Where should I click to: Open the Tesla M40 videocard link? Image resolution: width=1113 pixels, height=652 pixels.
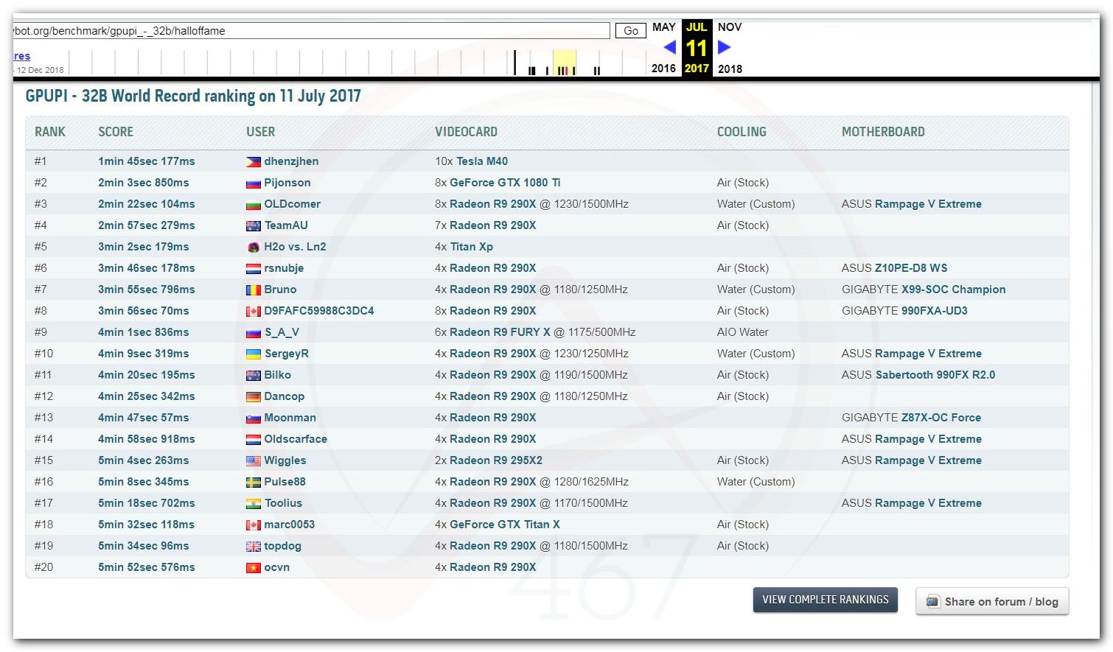[x=482, y=161]
